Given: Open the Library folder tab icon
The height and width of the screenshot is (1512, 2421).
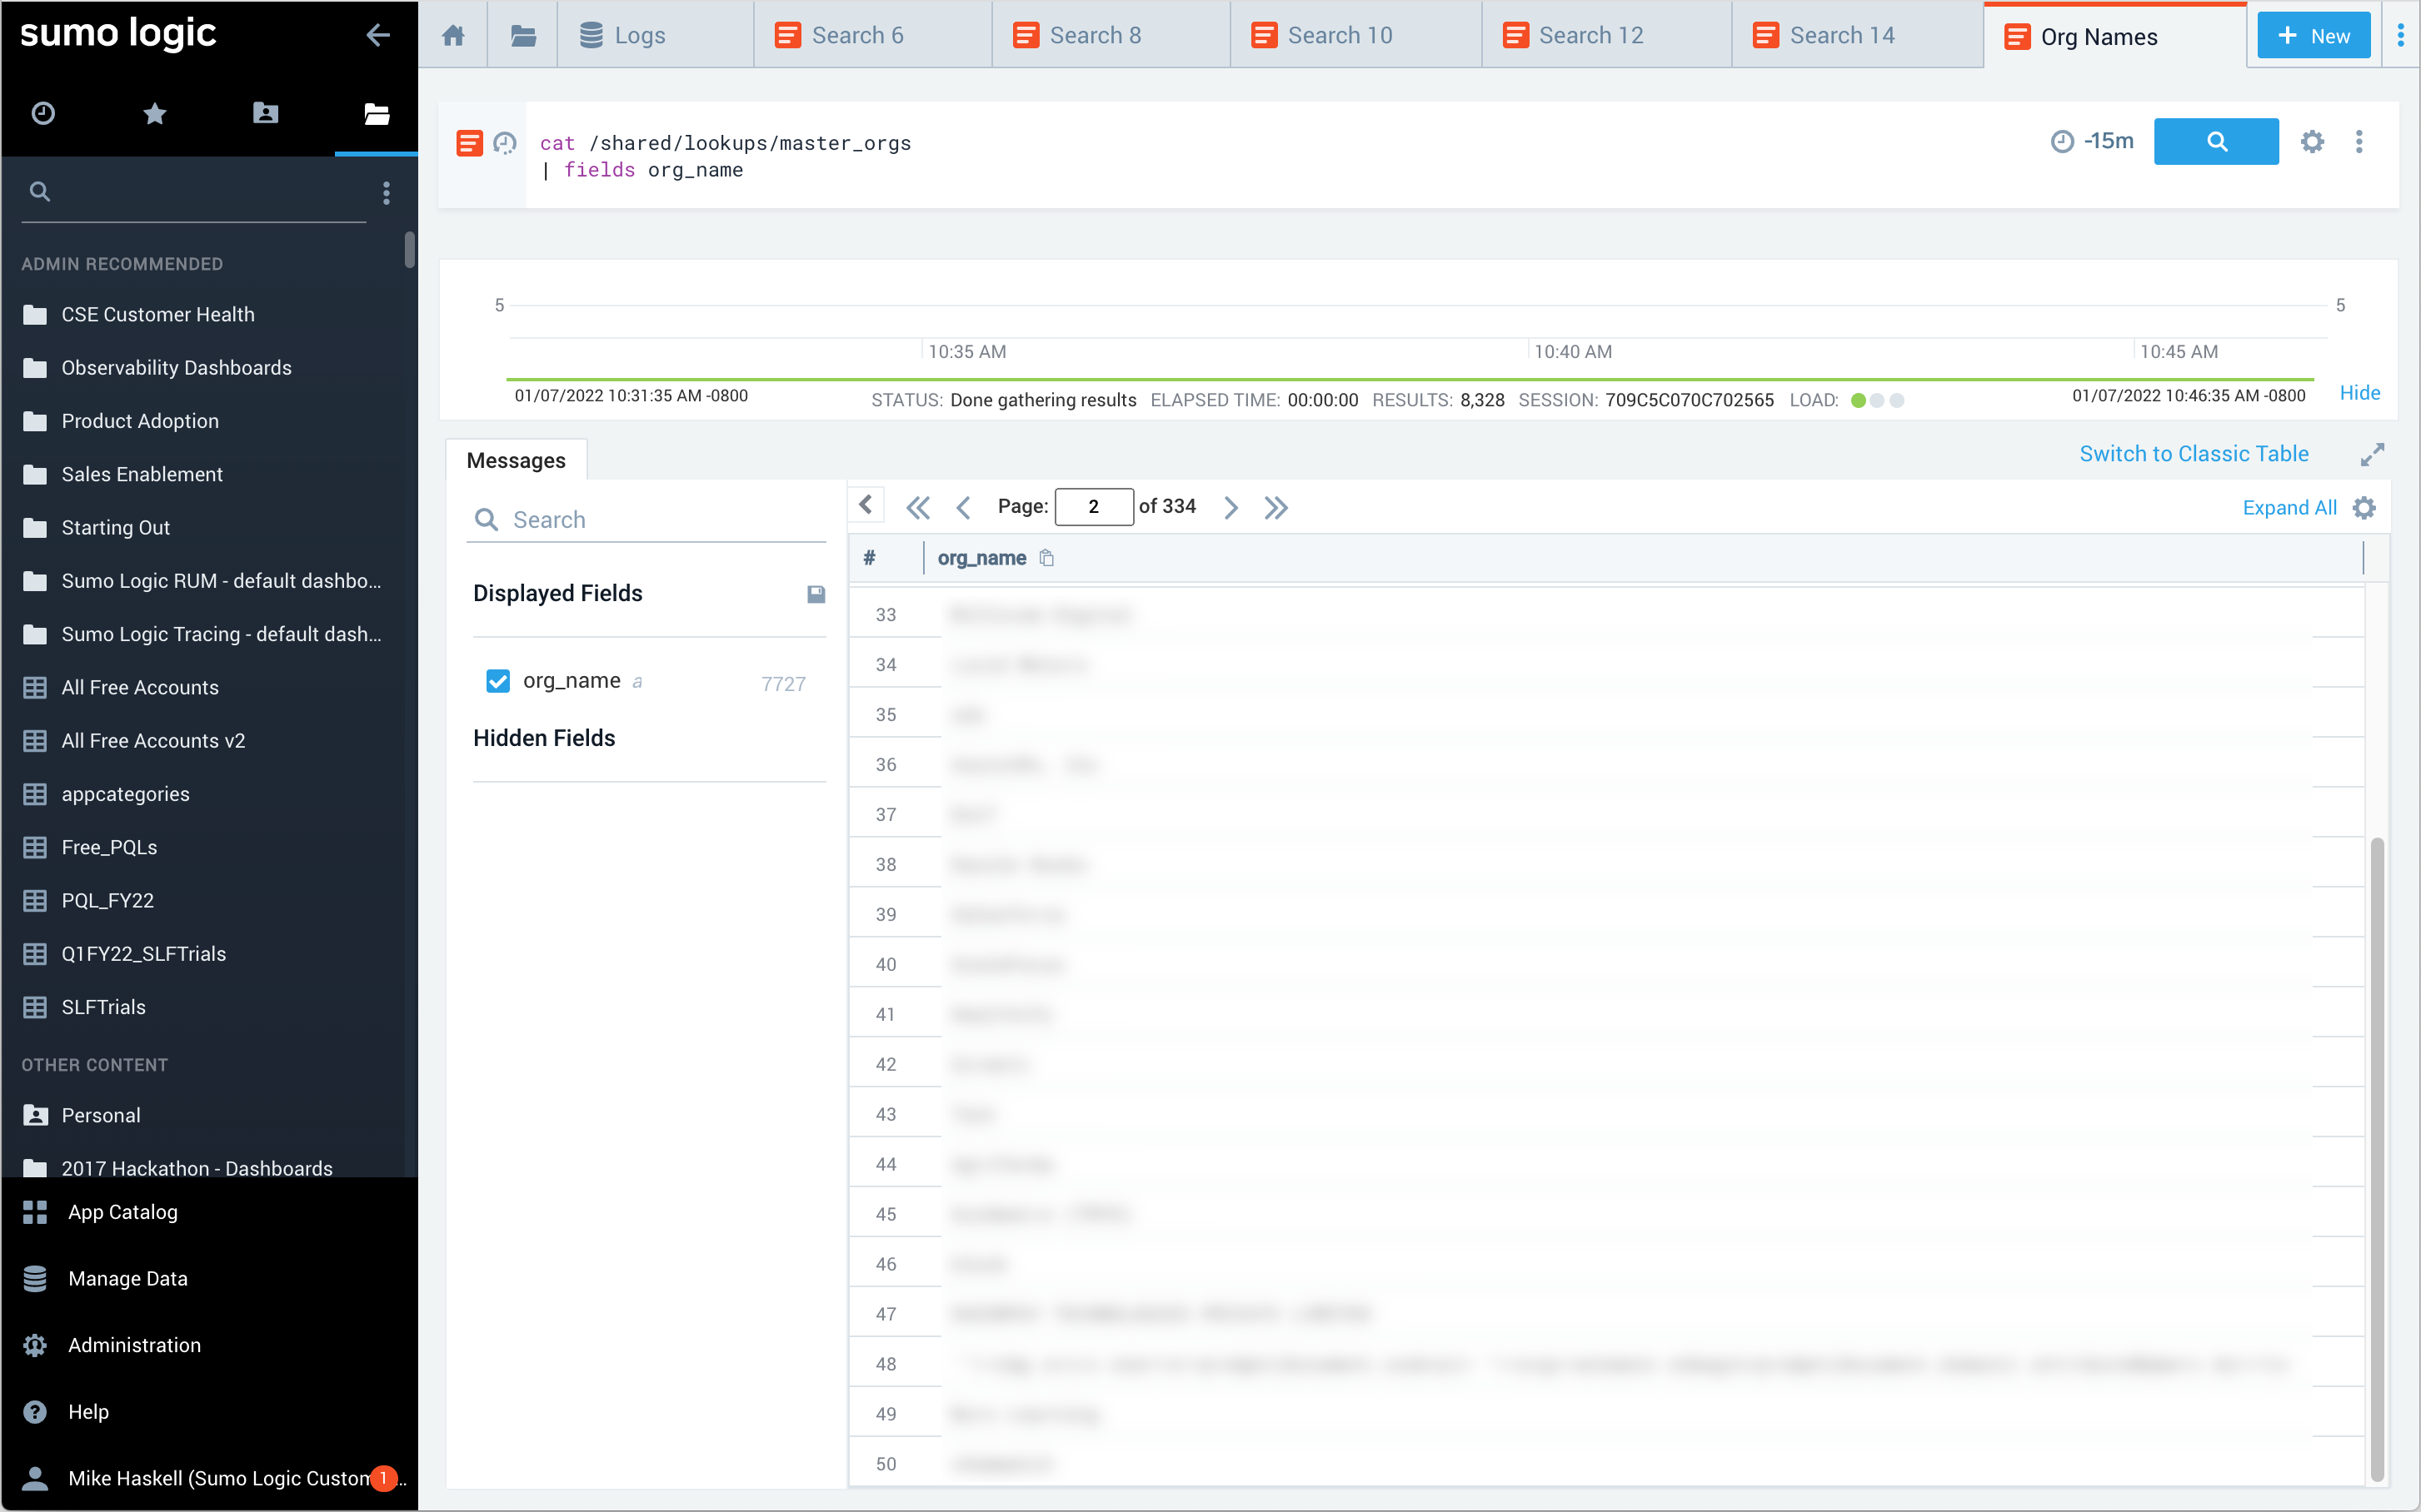Looking at the screenshot, I should click(522, 36).
